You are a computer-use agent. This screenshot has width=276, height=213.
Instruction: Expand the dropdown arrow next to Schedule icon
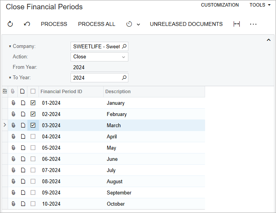[x=138, y=24]
